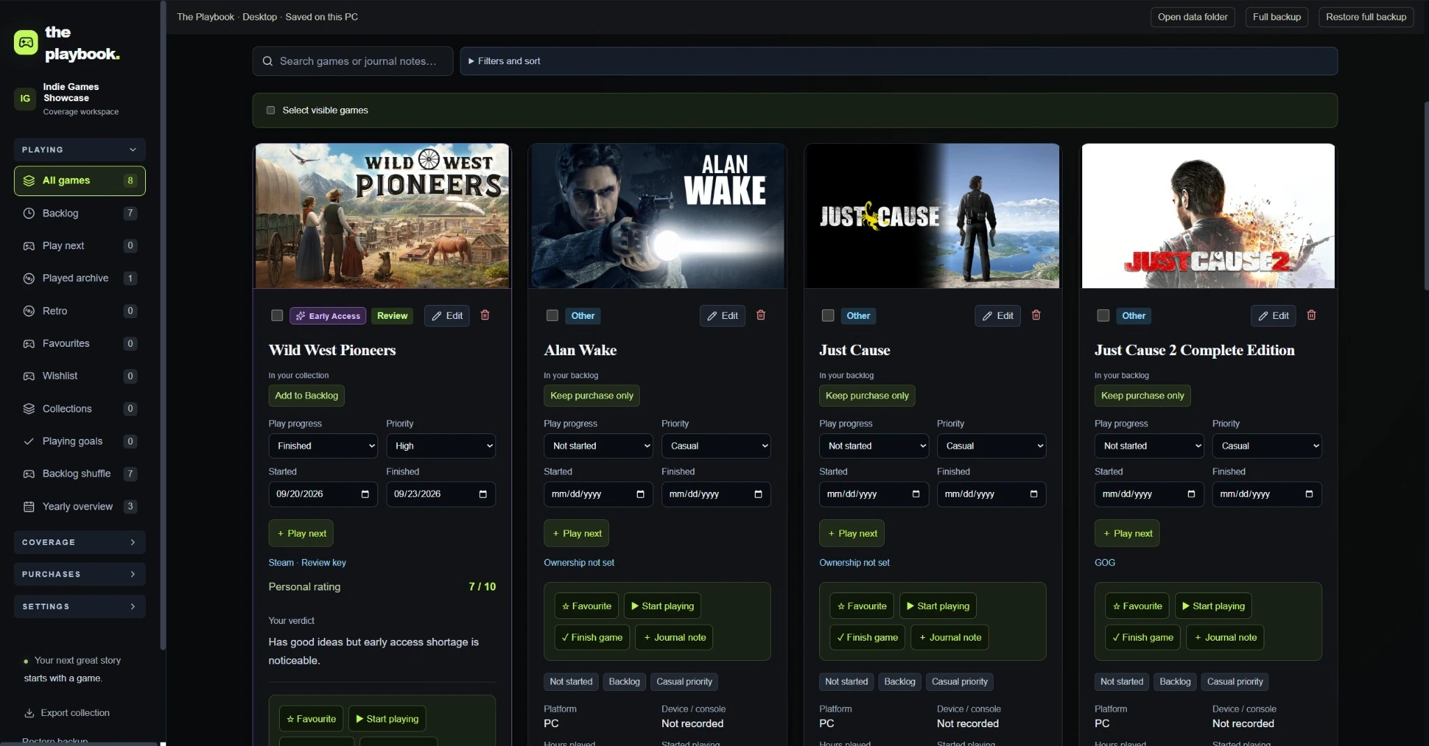Click trash icon on Just Cause card

[1036, 315]
